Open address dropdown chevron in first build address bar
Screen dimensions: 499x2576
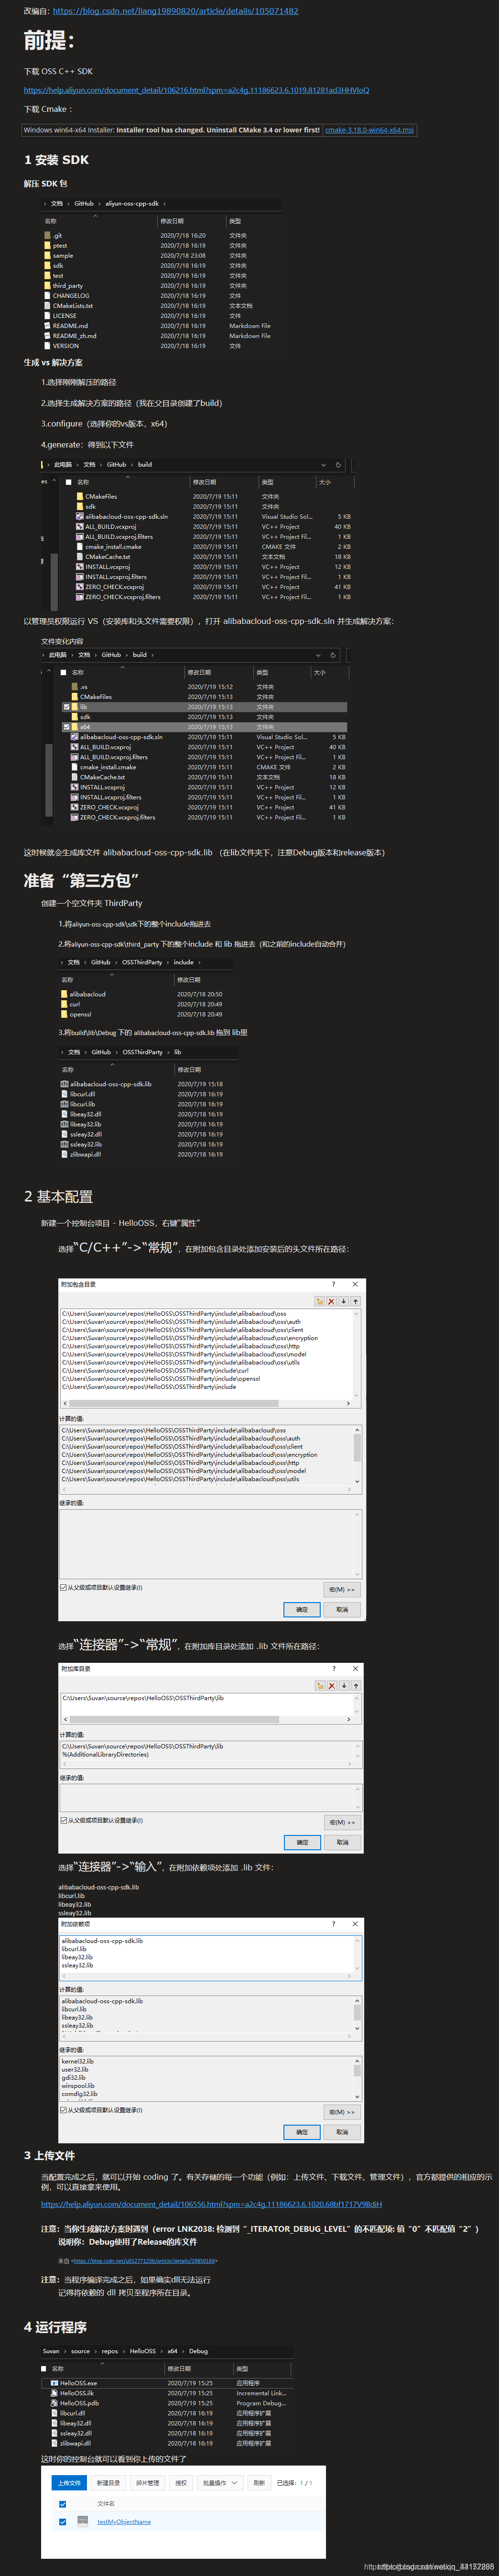[x=323, y=465]
